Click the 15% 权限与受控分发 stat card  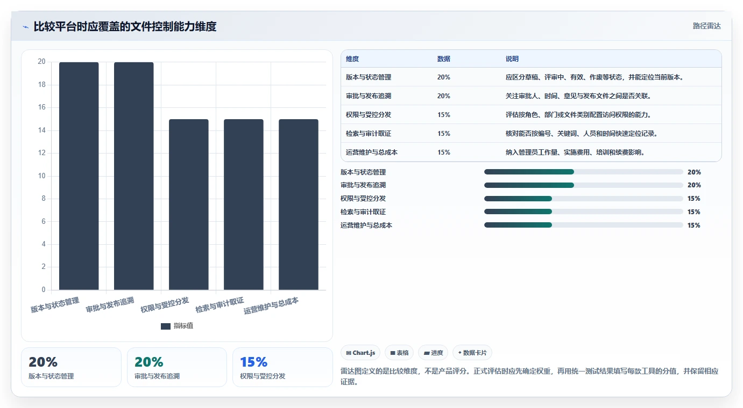[x=282, y=367]
